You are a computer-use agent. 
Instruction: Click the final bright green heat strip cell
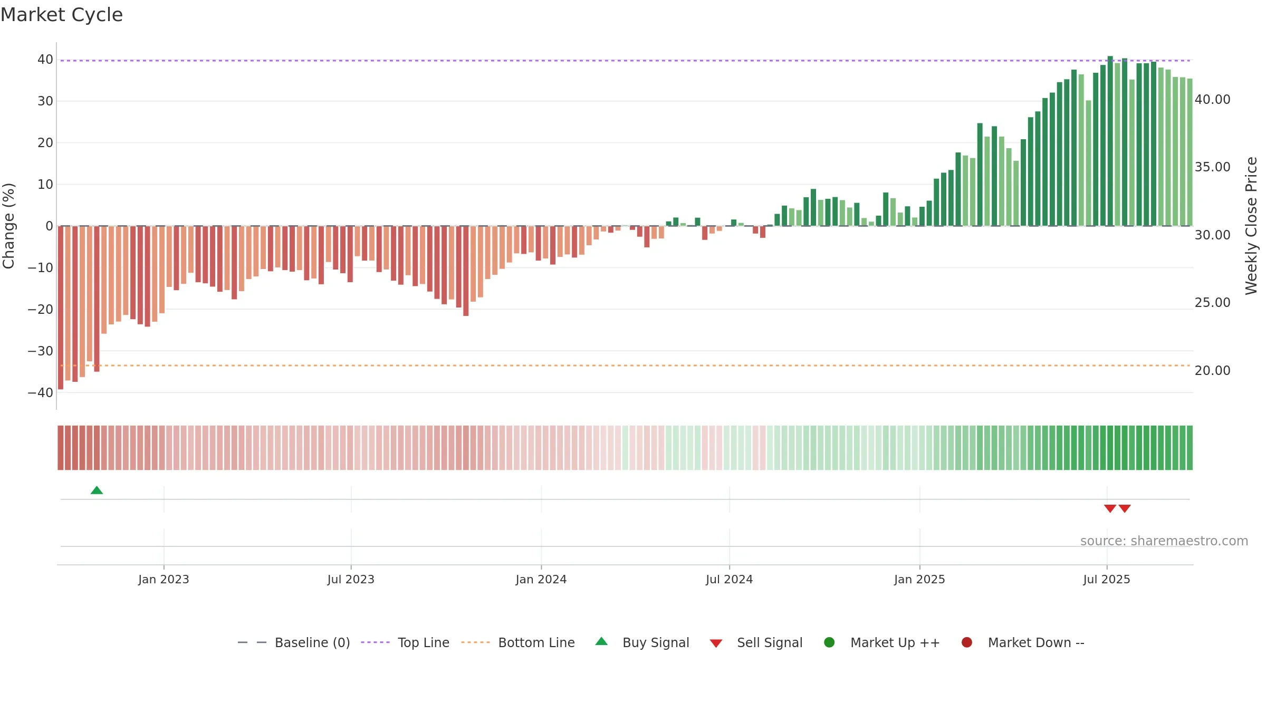point(1190,448)
